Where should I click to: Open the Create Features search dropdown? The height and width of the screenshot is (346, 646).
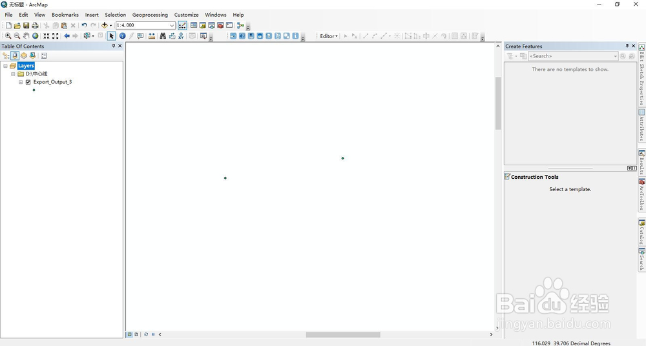(615, 56)
